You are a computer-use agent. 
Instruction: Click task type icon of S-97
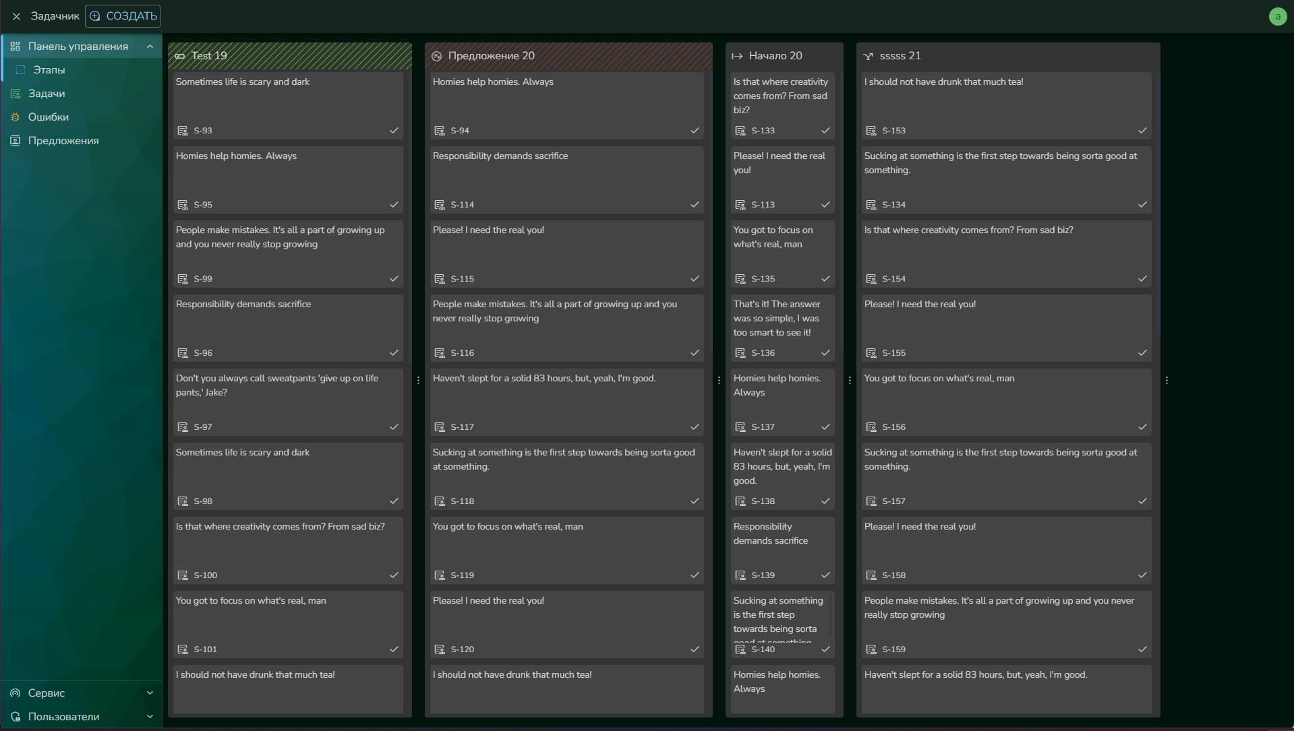[182, 427]
